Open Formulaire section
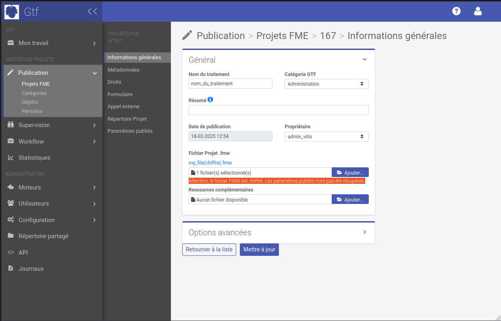 coord(120,94)
